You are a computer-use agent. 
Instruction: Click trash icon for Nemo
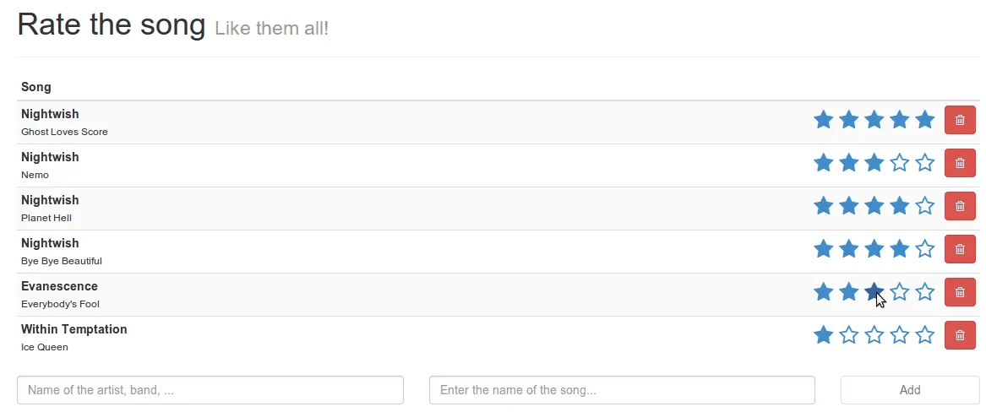point(960,163)
